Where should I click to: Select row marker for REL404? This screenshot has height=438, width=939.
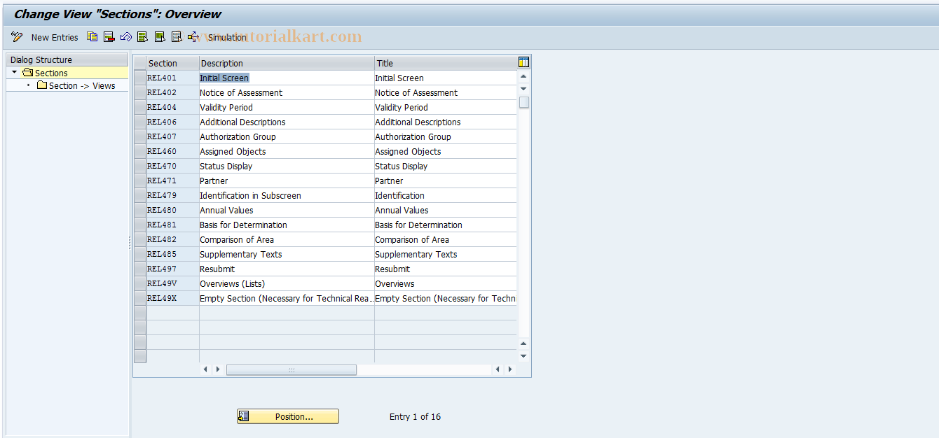point(140,107)
